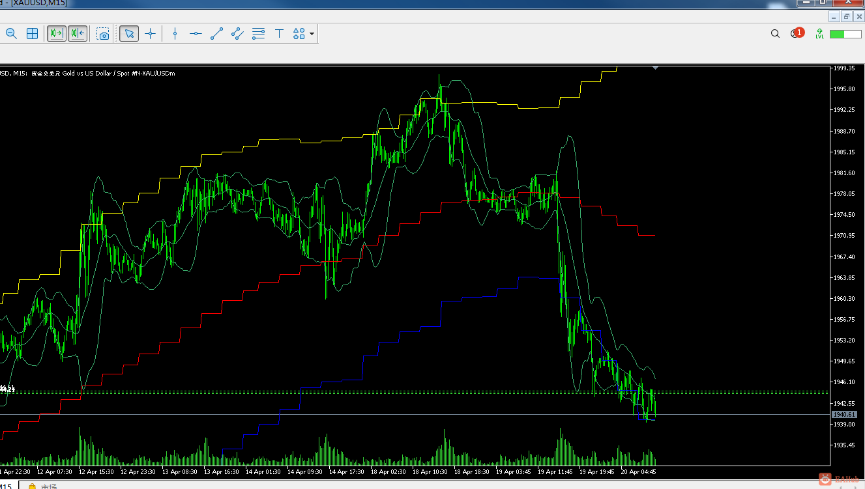Click the 1999.35 price scale value
Image resolution: width=865 pixels, height=489 pixels.
(x=844, y=68)
